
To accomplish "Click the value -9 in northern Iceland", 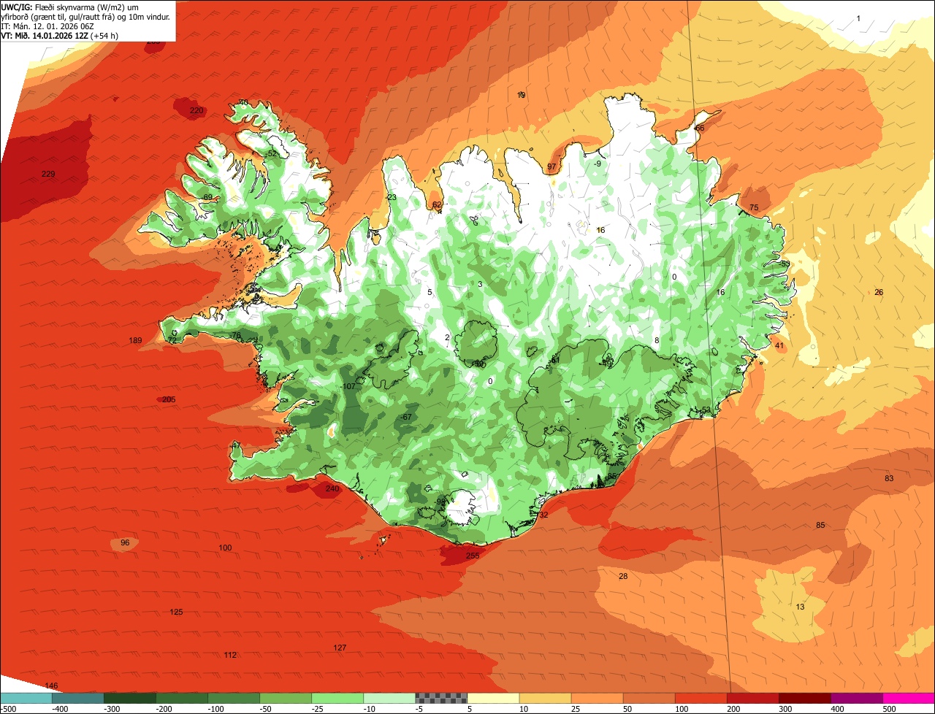I will tap(598, 164).
